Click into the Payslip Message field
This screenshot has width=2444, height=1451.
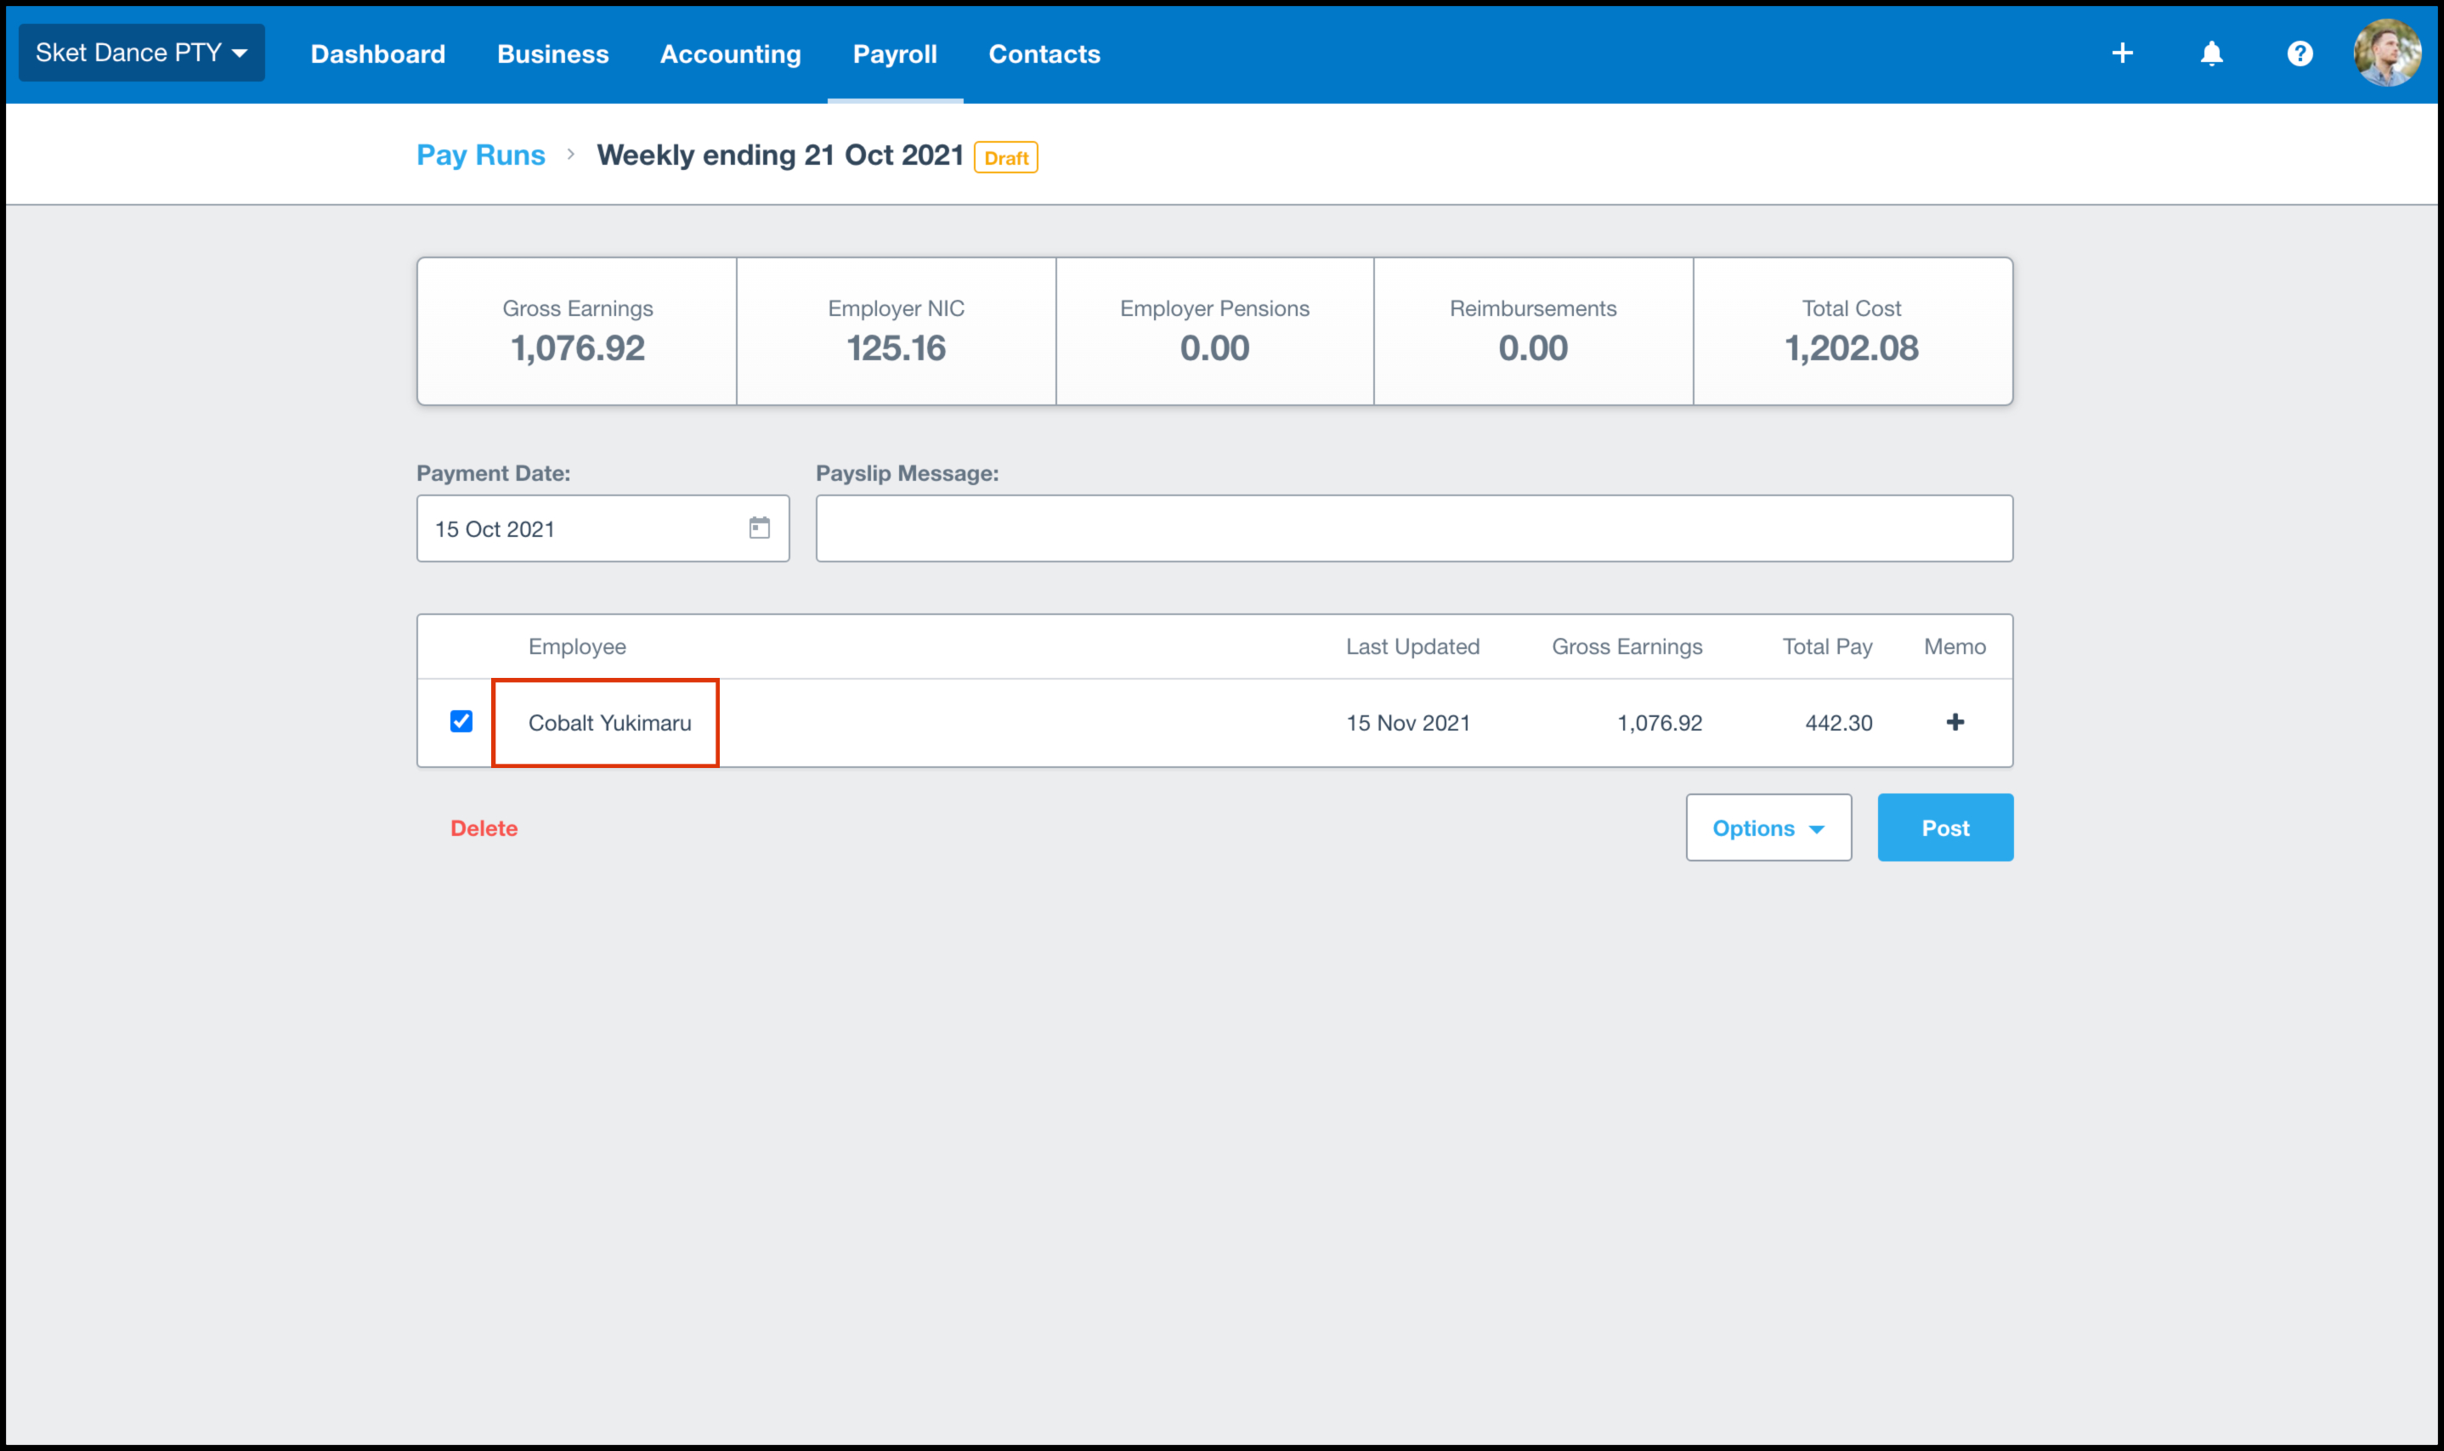[x=1413, y=528]
